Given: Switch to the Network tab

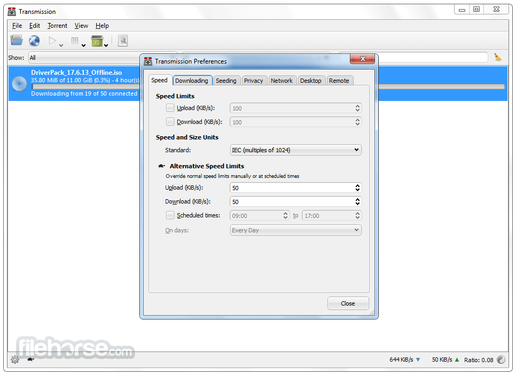Looking at the screenshot, I should click(282, 81).
